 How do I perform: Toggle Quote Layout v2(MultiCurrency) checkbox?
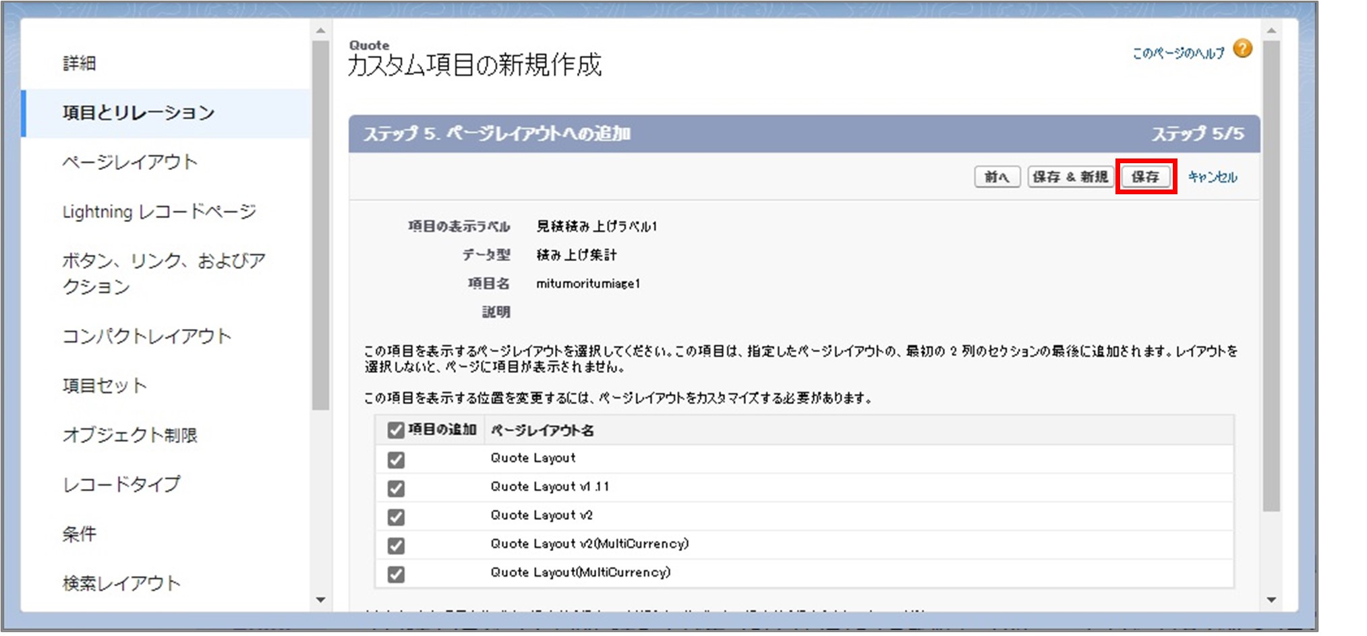[x=396, y=546]
